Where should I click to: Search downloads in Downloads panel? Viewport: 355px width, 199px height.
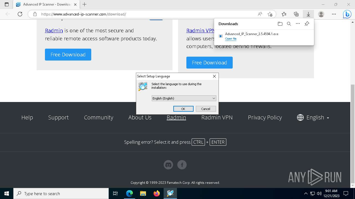289,24
